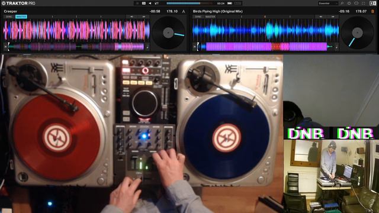The width and height of the screenshot is (379, 213).
Task: Open the Essential layout dropdown
Action: pyautogui.click(x=327, y=4)
